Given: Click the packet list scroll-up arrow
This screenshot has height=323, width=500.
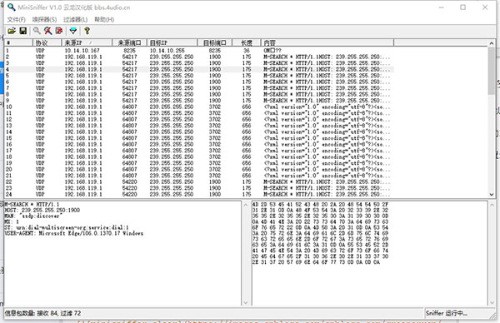Looking at the screenshot, I should tap(492, 43).
